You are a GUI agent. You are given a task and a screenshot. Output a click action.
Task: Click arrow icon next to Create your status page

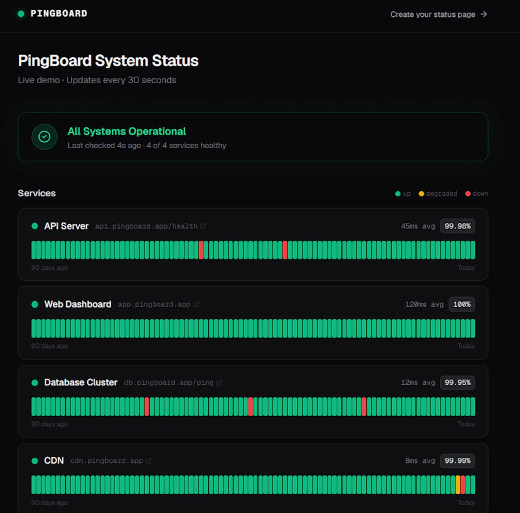[484, 14]
